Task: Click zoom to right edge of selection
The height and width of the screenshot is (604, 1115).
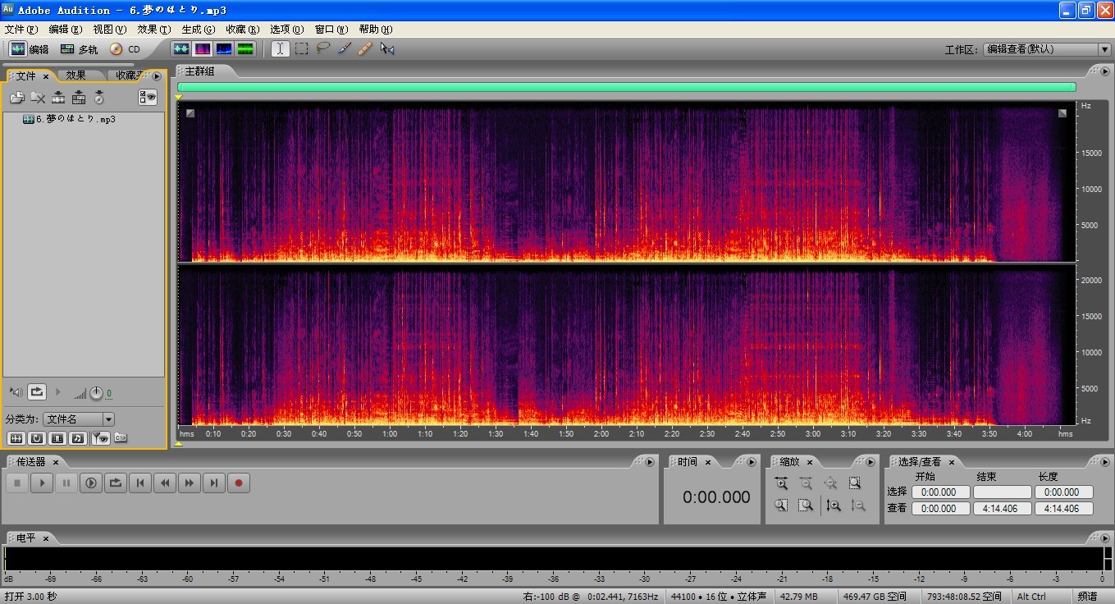Action: (x=806, y=506)
